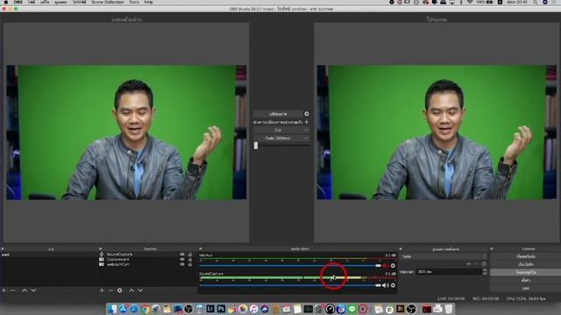This screenshot has width=561, height=315.
Task: Remove scene transition minus icon in transitions panel
Action: coord(476,264)
